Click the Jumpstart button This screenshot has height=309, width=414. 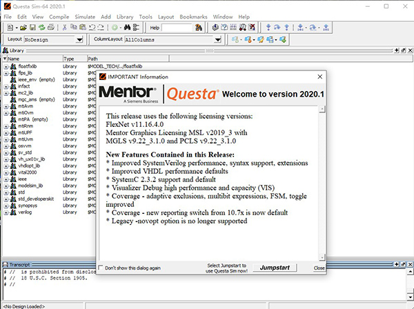tap(275, 268)
